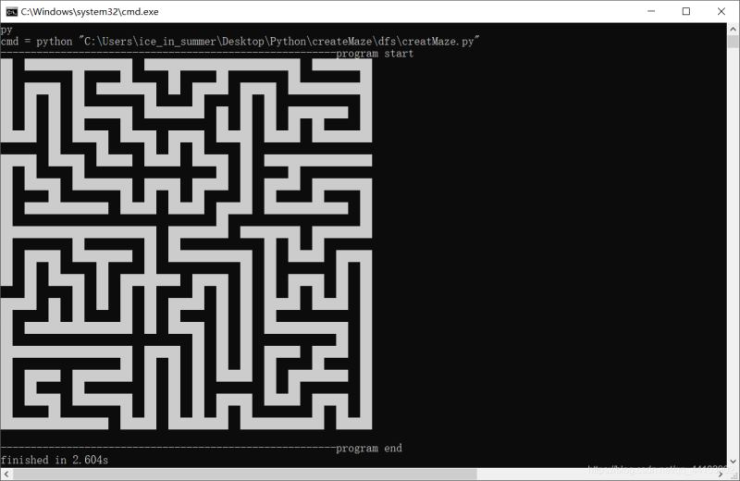This screenshot has height=481, width=740.
Task: Maximize the cmd.exe window
Action: pyautogui.click(x=686, y=11)
